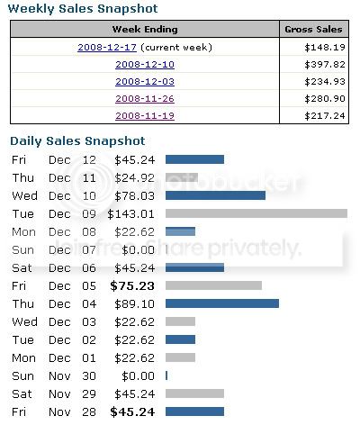Click the Sat Nov 29 gray sales bar

point(194,393)
